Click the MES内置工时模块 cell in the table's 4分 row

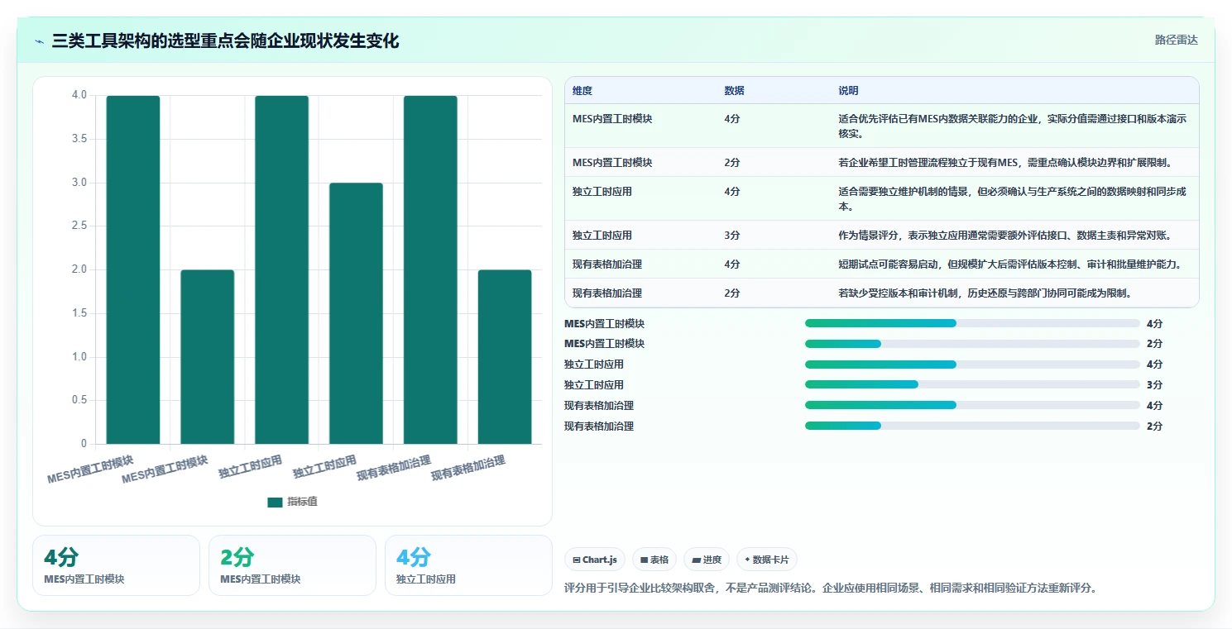coord(612,119)
